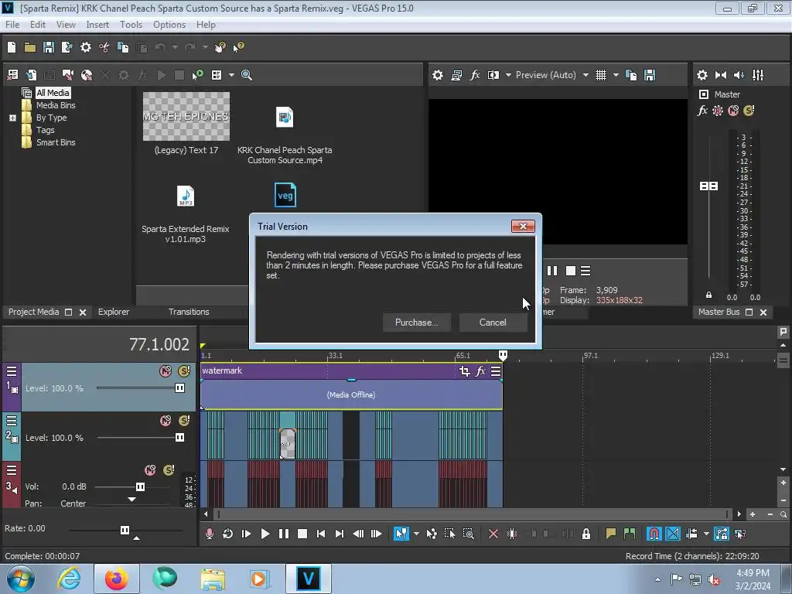Click Cancel in Trial Version dialog
Screen dimensions: 792x594
pos(493,323)
